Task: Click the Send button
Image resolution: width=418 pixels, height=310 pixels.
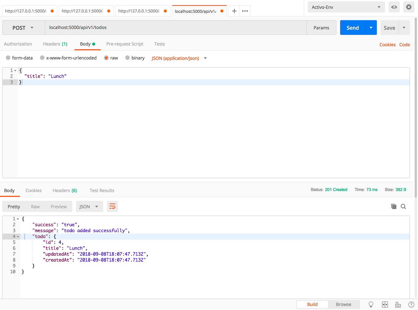Action: pos(352,27)
